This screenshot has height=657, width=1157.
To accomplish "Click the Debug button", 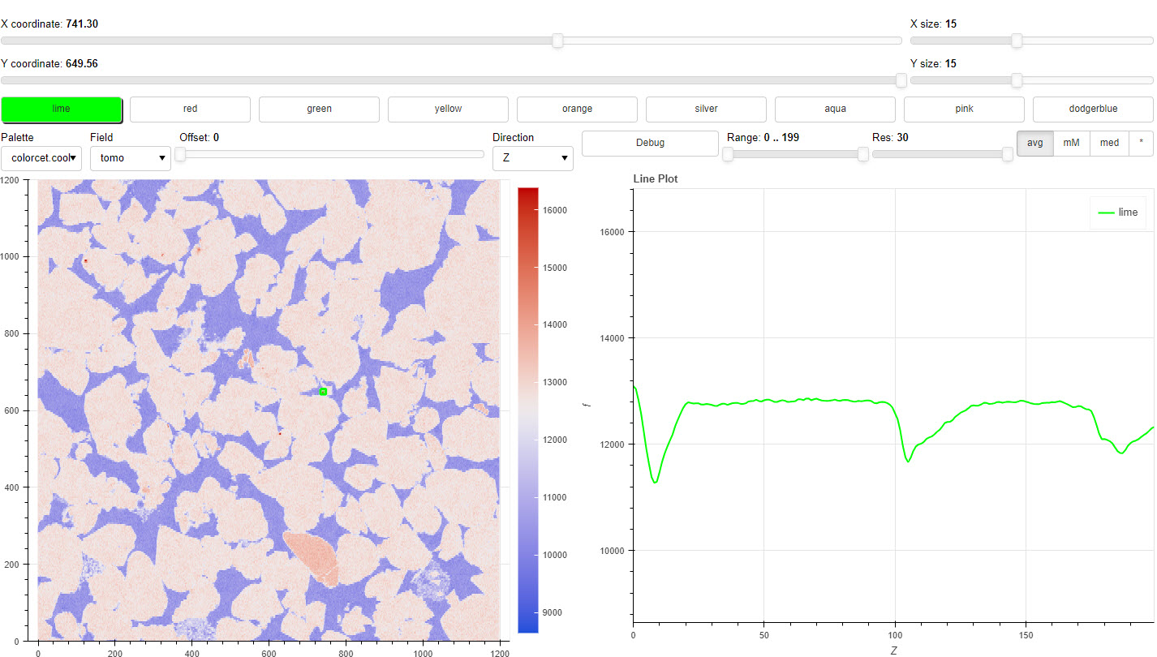I will 650,143.
